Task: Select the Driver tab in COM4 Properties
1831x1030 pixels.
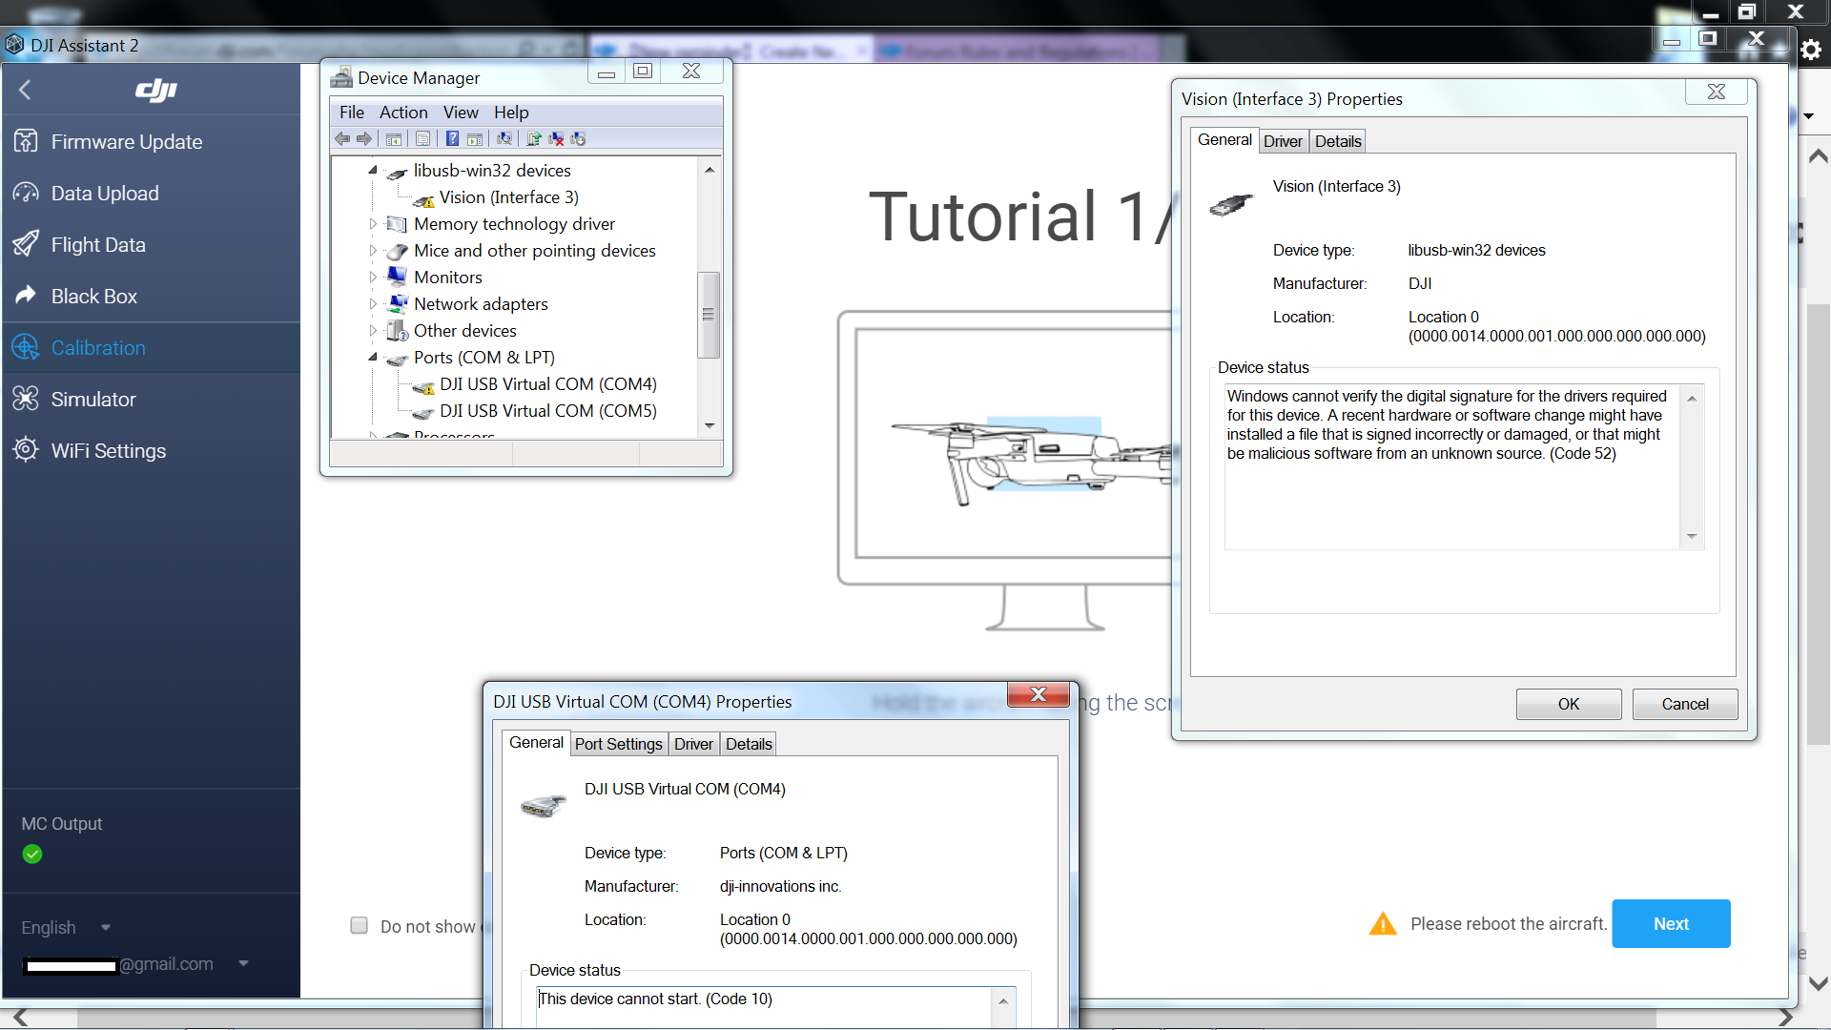Action: [693, 743]
